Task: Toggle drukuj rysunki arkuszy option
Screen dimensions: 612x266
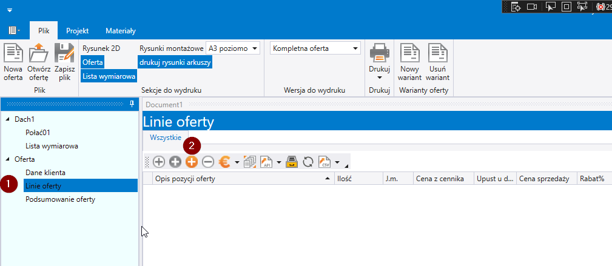Action: [175, 62]
